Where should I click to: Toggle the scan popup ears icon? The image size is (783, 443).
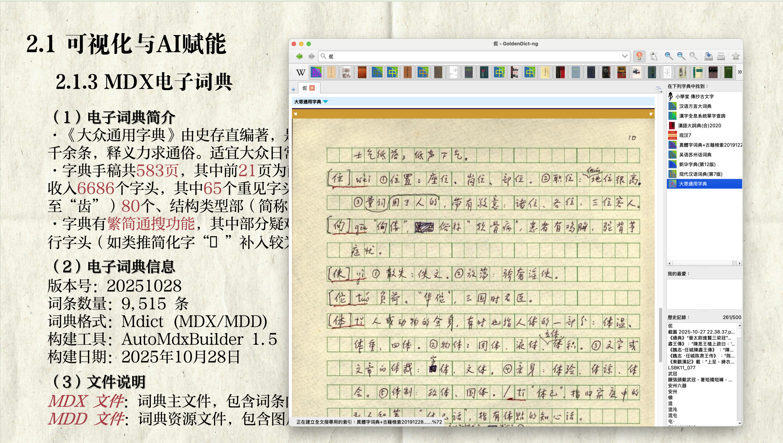[654, 56]
